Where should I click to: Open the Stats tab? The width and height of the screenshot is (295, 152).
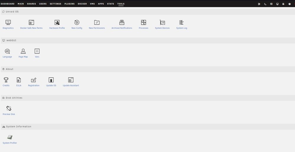pyautogui.click(x=110, y=4)
